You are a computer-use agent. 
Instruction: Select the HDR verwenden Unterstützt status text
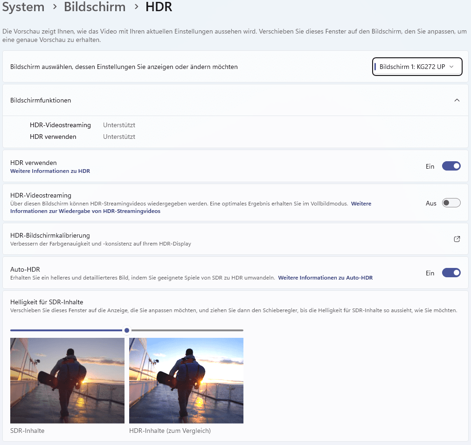click(119, 137)
